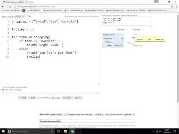
Task: Select the 'shopping' variable in Global frame
Action: tap(107, 38)
